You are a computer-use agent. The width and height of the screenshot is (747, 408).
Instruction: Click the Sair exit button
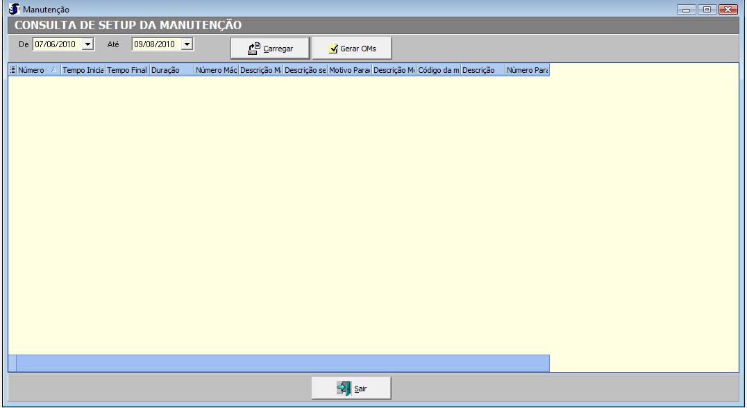pos(351,389)
